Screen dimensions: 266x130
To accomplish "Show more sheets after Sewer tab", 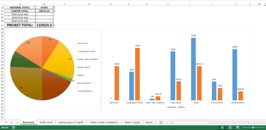I will (x=156, y=122).
